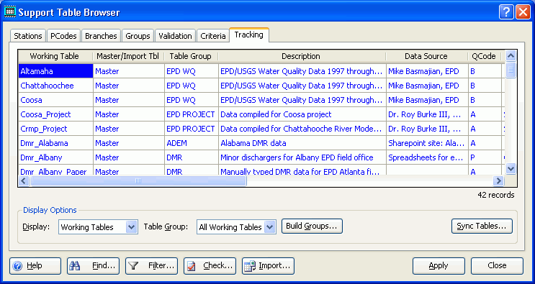Click the vertical scrollbar thumb
535x284 pixels.
pos(511,70)
